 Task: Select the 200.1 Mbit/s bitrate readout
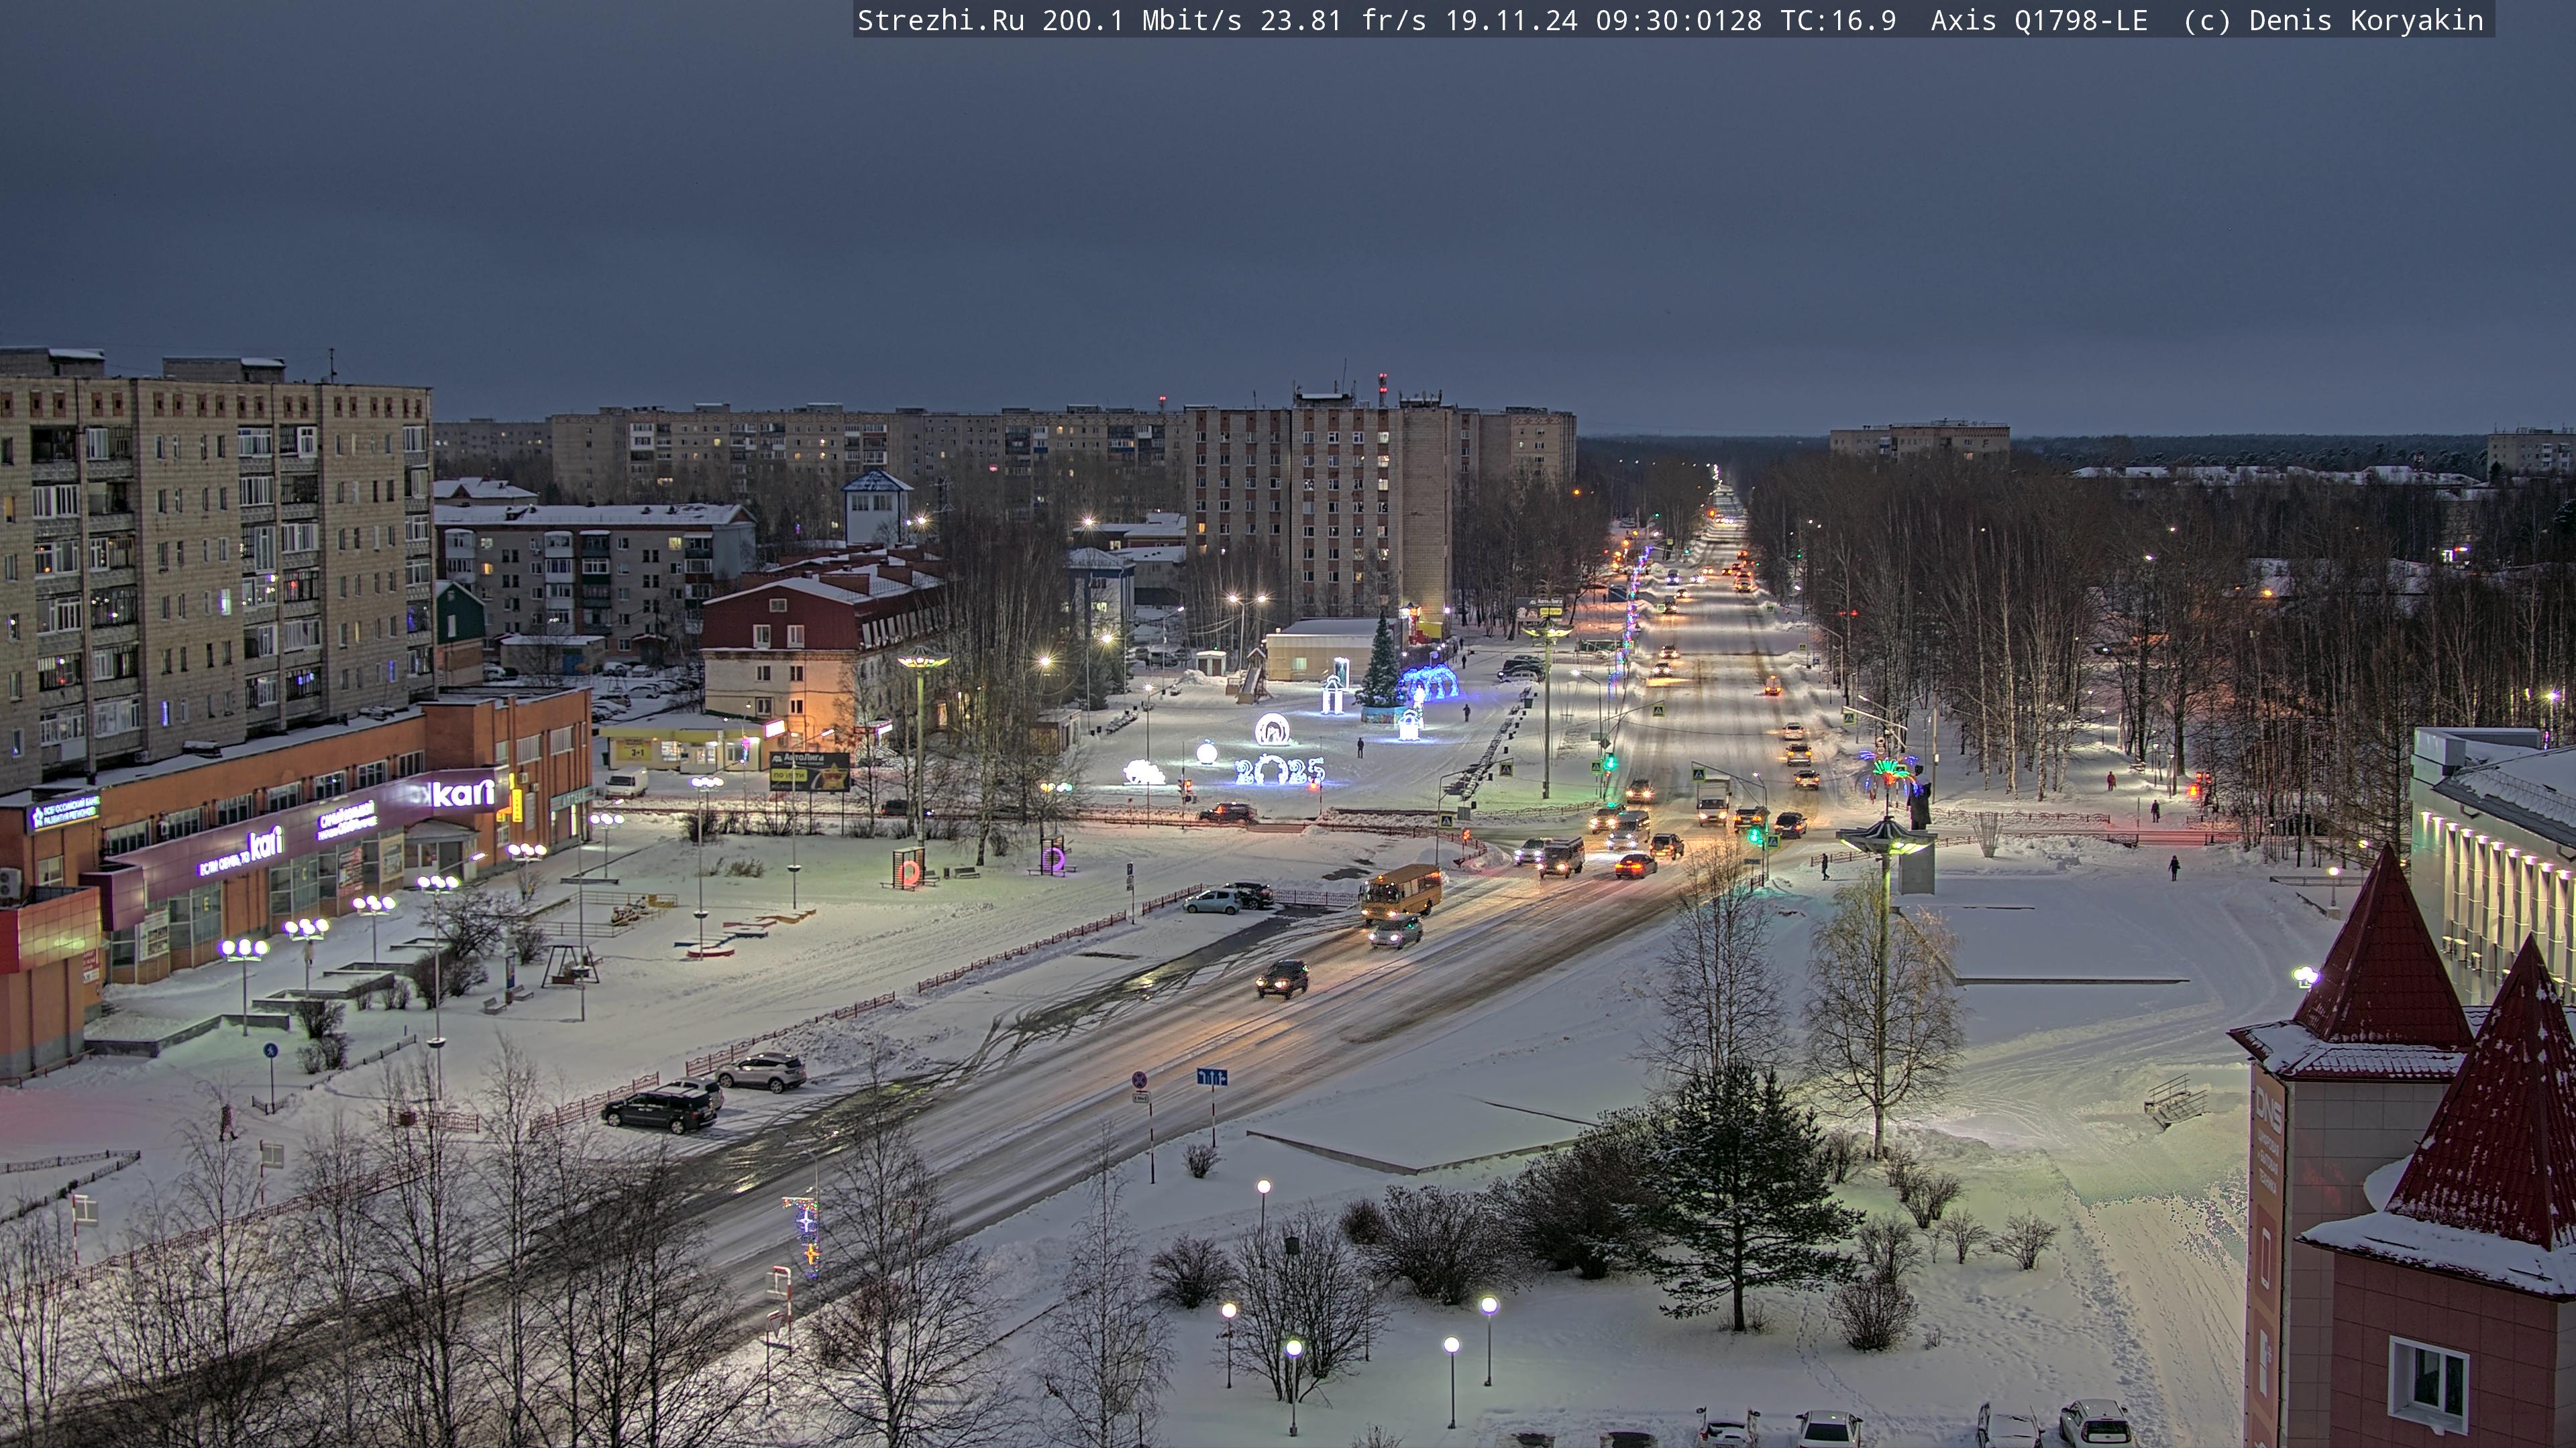tap(1141, 20)
